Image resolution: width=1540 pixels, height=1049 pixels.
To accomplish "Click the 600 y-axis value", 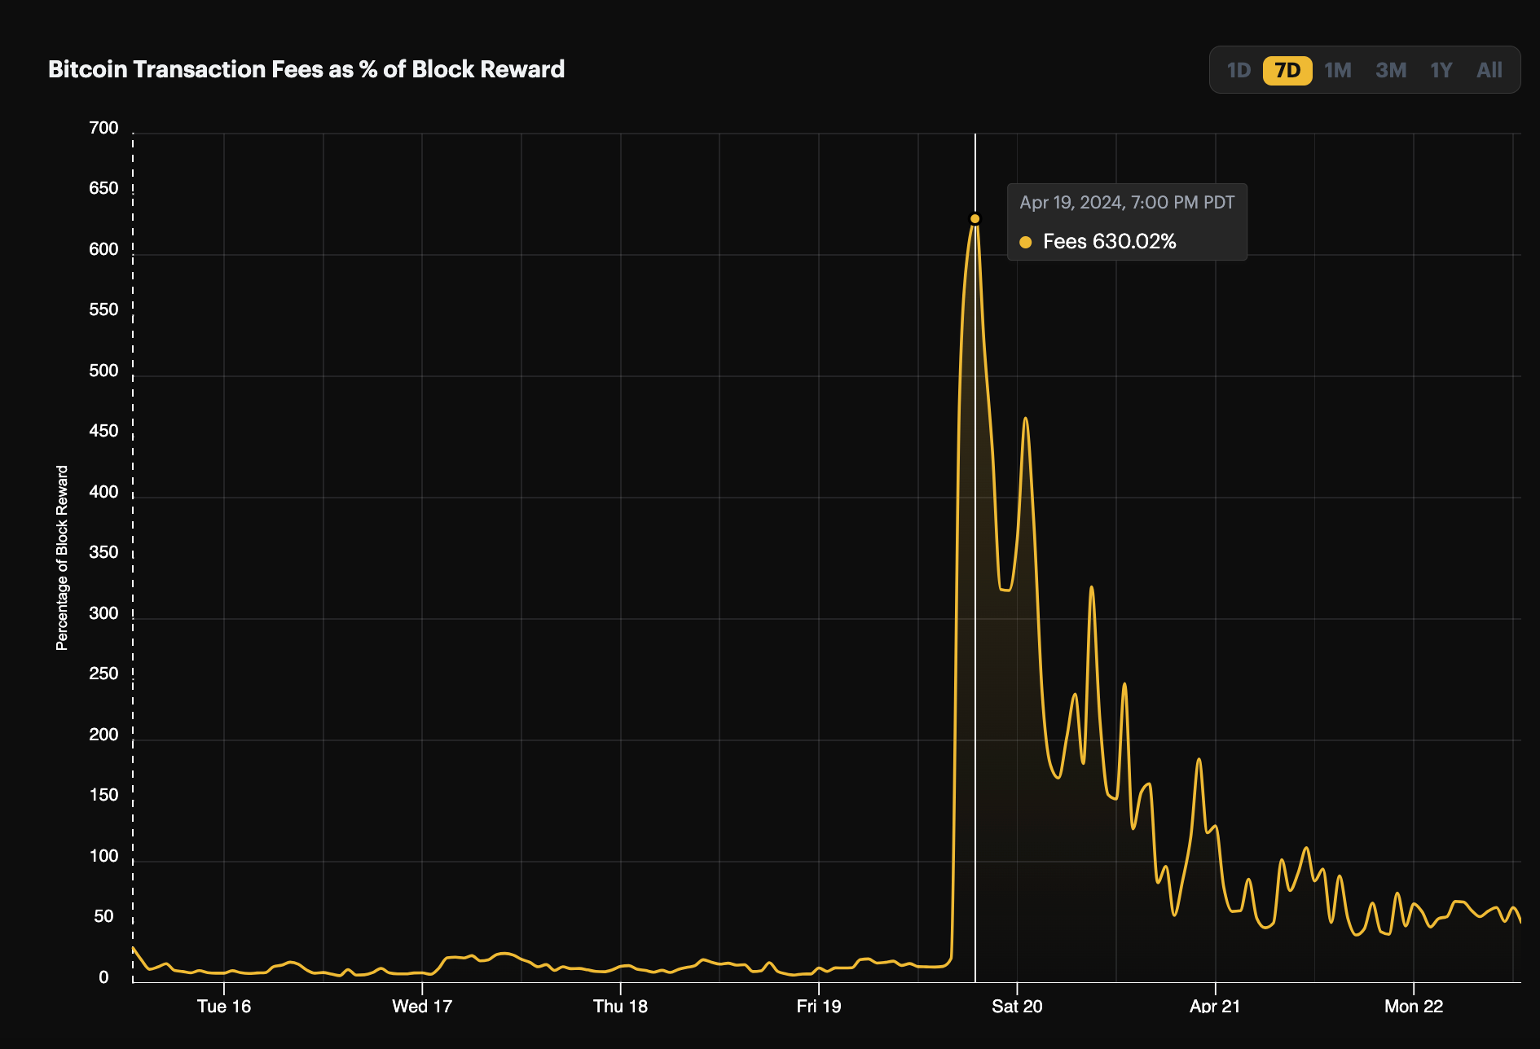I will pos(103,249).
